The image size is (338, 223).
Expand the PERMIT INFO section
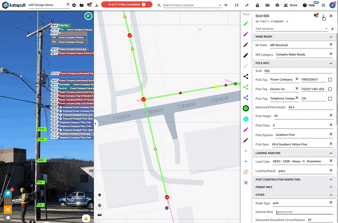pos(331,187)
